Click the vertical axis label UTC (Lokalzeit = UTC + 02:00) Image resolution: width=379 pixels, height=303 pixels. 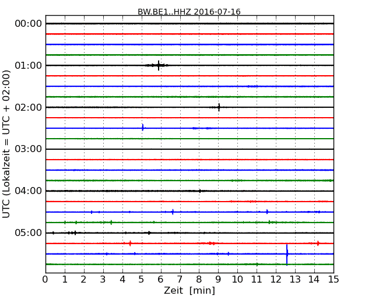[6, 145]
